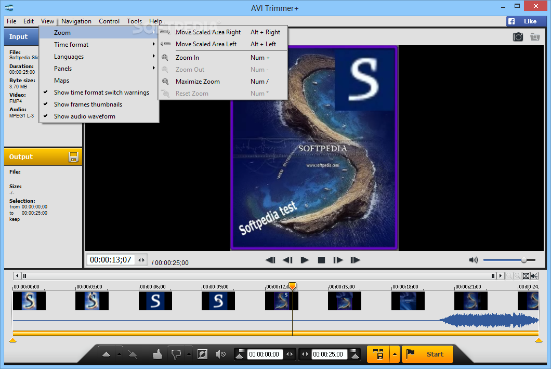
Task: Adjust selection start time stepper arrows
Action: click(290, 354)
